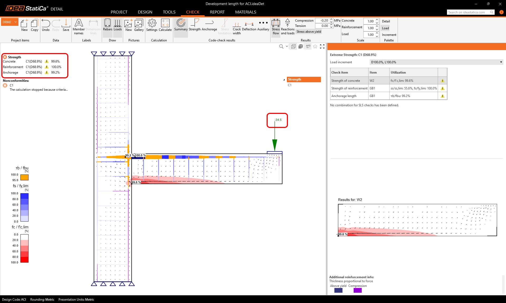Viewport: 506px width, 303px height.
Task: Collapse the Strength tree node
Action: pos(284,80)
